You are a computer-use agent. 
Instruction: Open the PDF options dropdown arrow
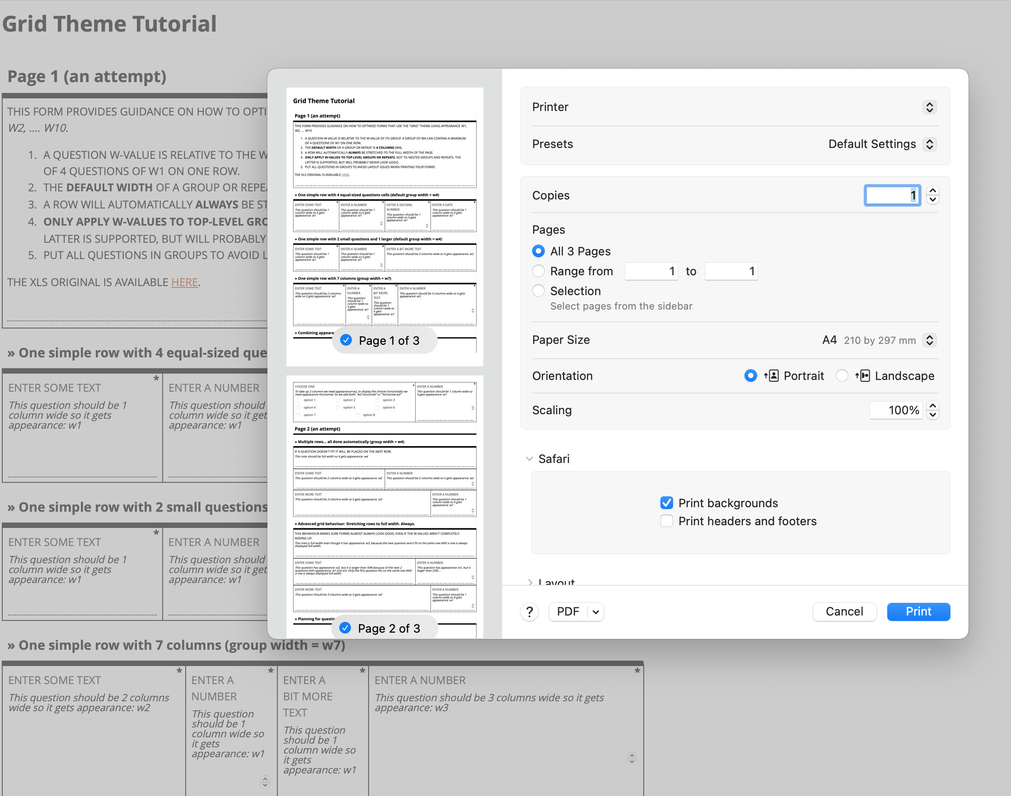596,611
